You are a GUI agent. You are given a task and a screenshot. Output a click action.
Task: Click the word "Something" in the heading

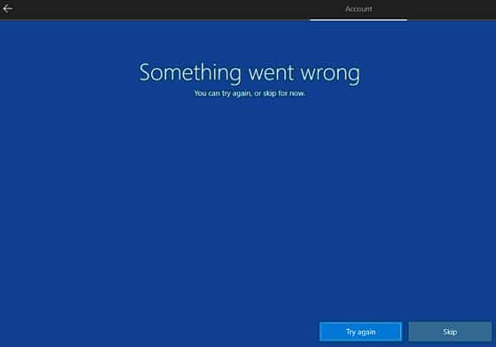coord(190,73)
